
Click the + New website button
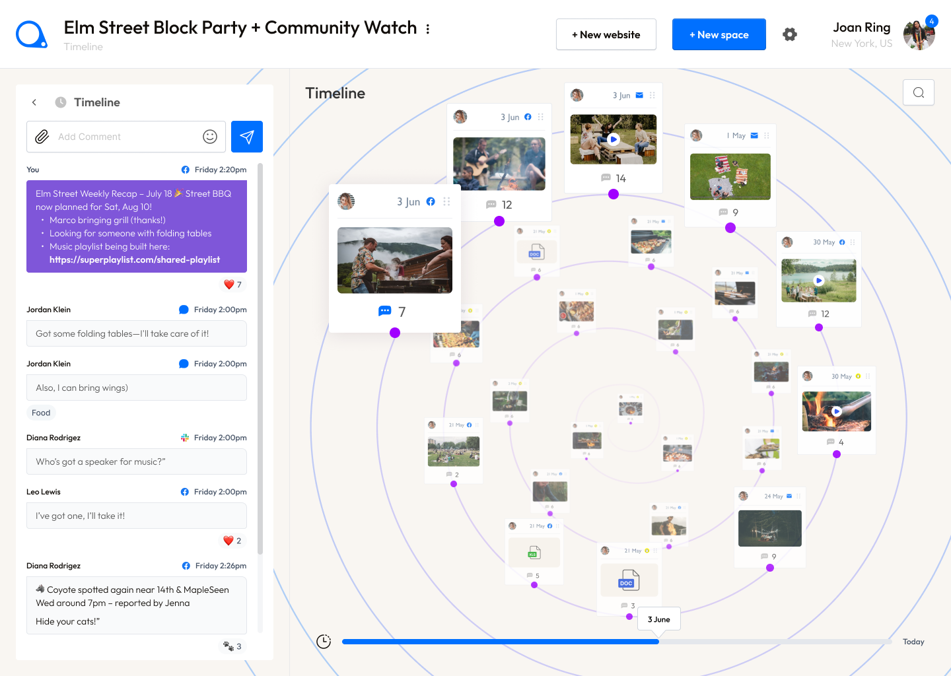point(606,34)
